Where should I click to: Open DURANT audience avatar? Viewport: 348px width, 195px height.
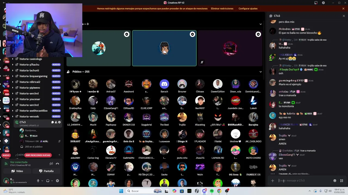point(75,134)
